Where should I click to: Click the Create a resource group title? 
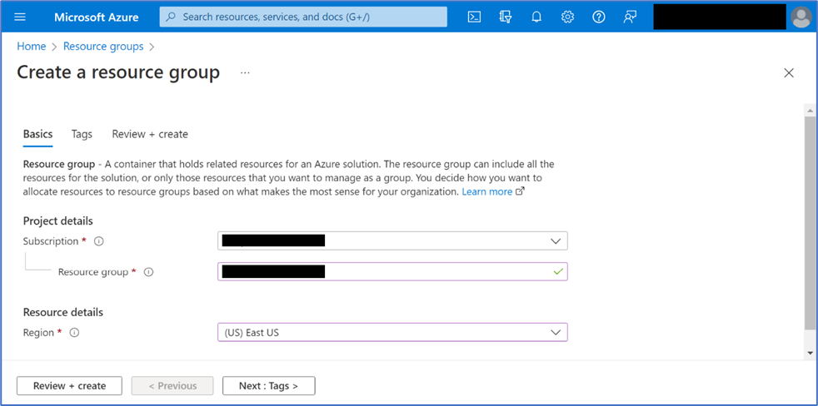coord(118,72)
